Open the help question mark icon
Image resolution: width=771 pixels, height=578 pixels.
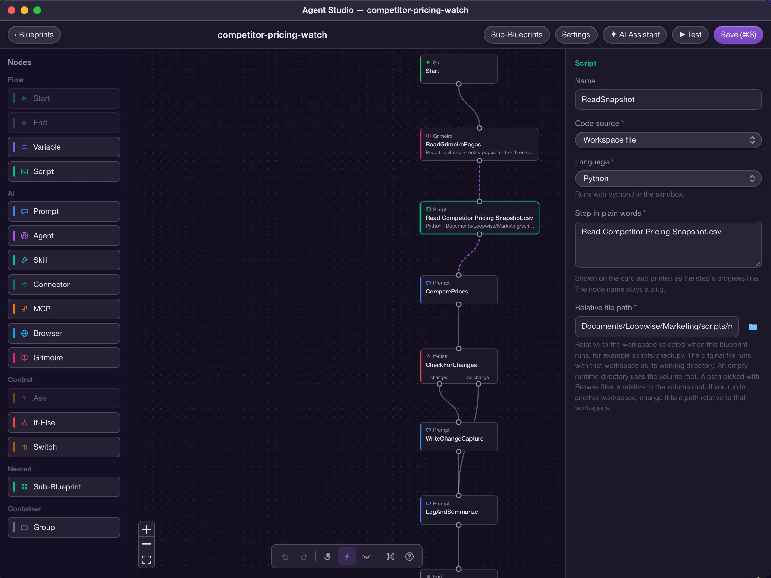(x=410, y=556)
